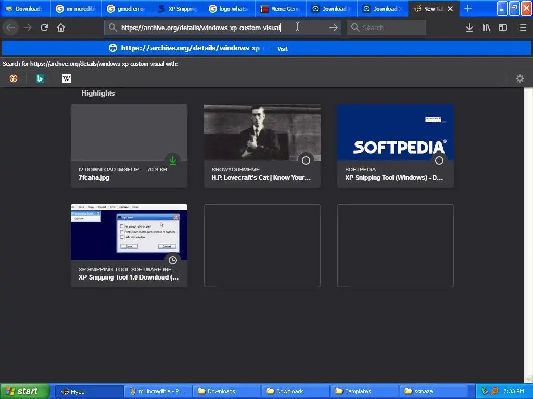Switch to Mypal taskbar button
This screenshot has height=399, width=533.
[x=88, y=391]
